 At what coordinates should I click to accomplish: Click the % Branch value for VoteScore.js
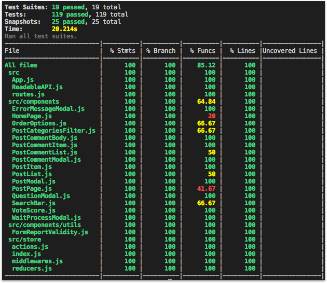click(170, 210)
